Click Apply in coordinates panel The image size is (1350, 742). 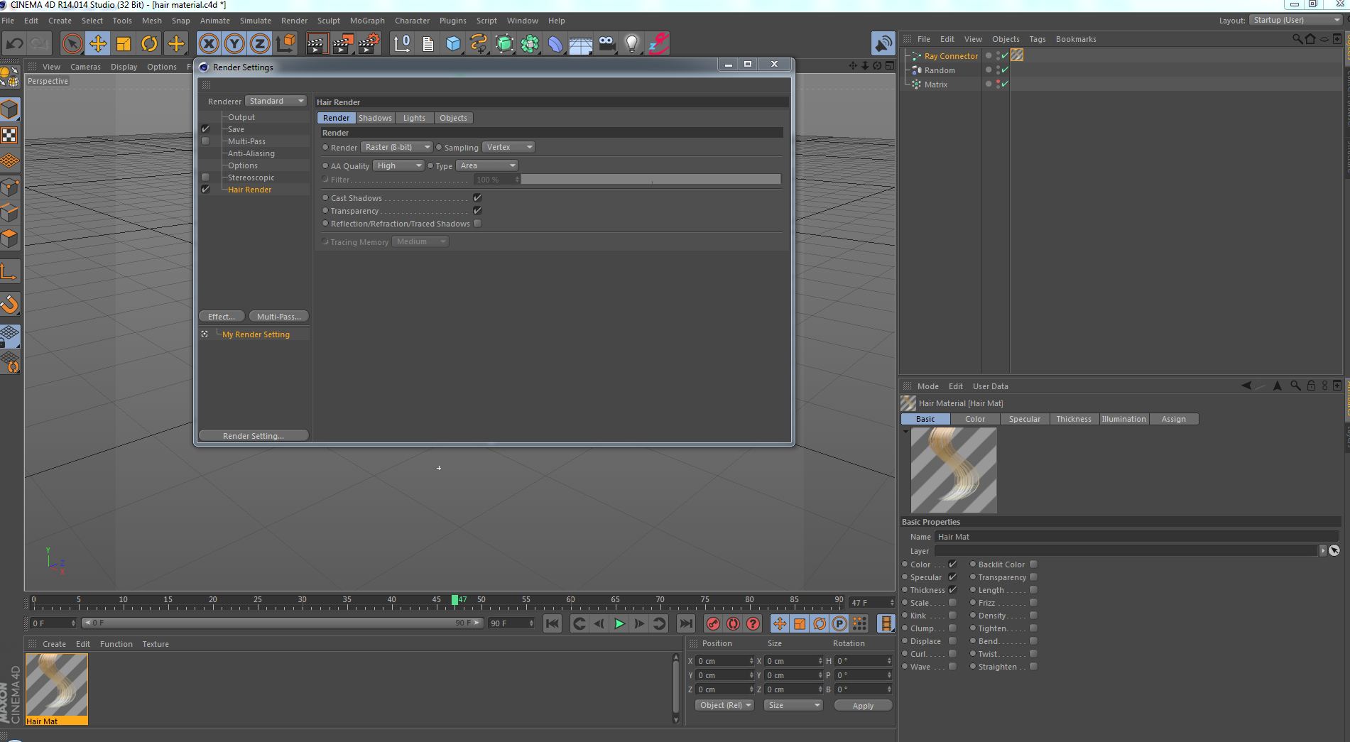coord(863,705)
